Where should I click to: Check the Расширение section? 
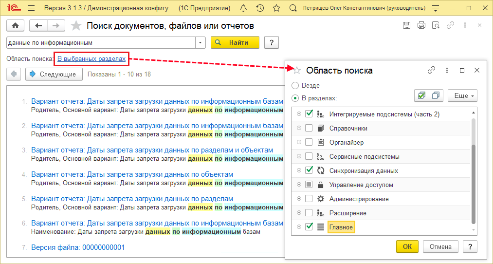(x=309, y=213)
